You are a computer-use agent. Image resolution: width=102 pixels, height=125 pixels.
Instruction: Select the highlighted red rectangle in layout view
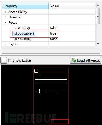pyautogui.click(x=60, y=121)
